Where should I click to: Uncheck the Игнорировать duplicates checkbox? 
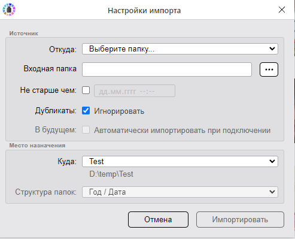[86, 111]
